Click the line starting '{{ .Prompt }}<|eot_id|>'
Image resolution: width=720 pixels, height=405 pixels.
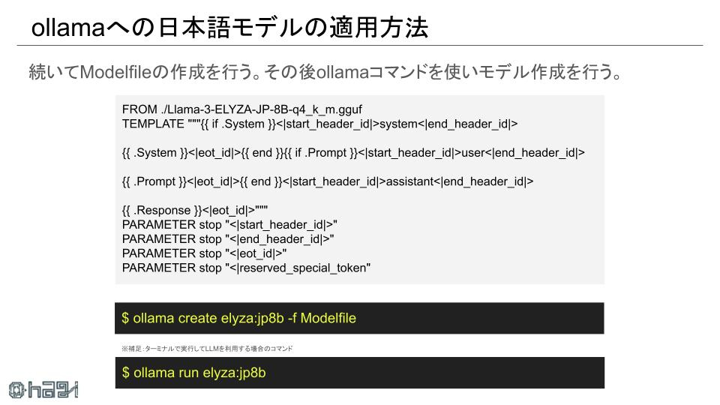328,181
